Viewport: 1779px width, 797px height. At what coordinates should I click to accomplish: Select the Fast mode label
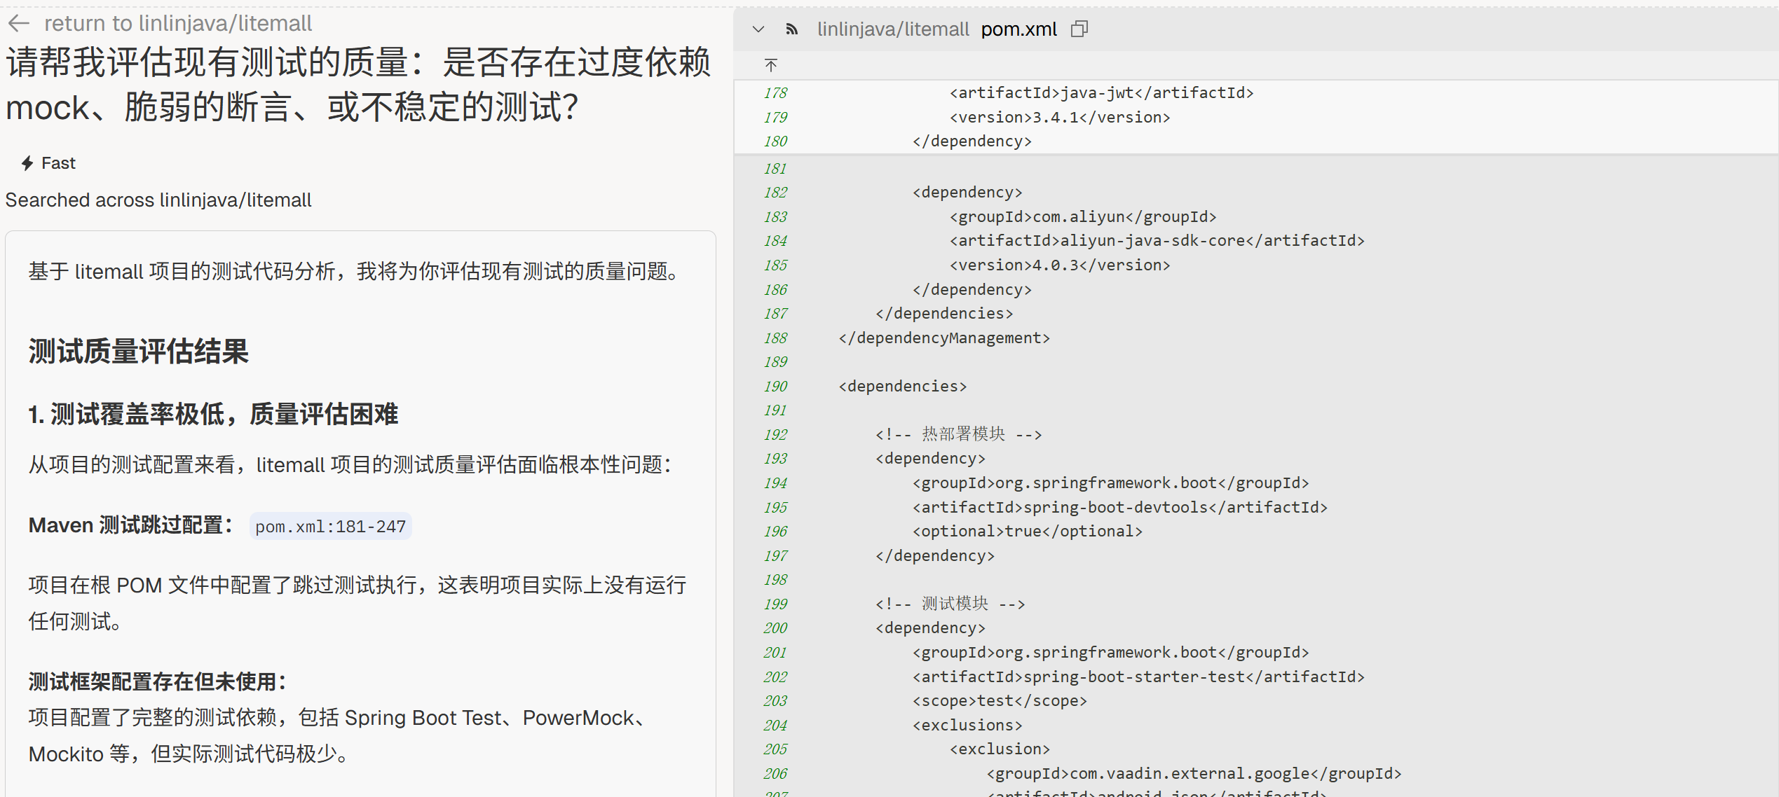click(x=58, y=163)
